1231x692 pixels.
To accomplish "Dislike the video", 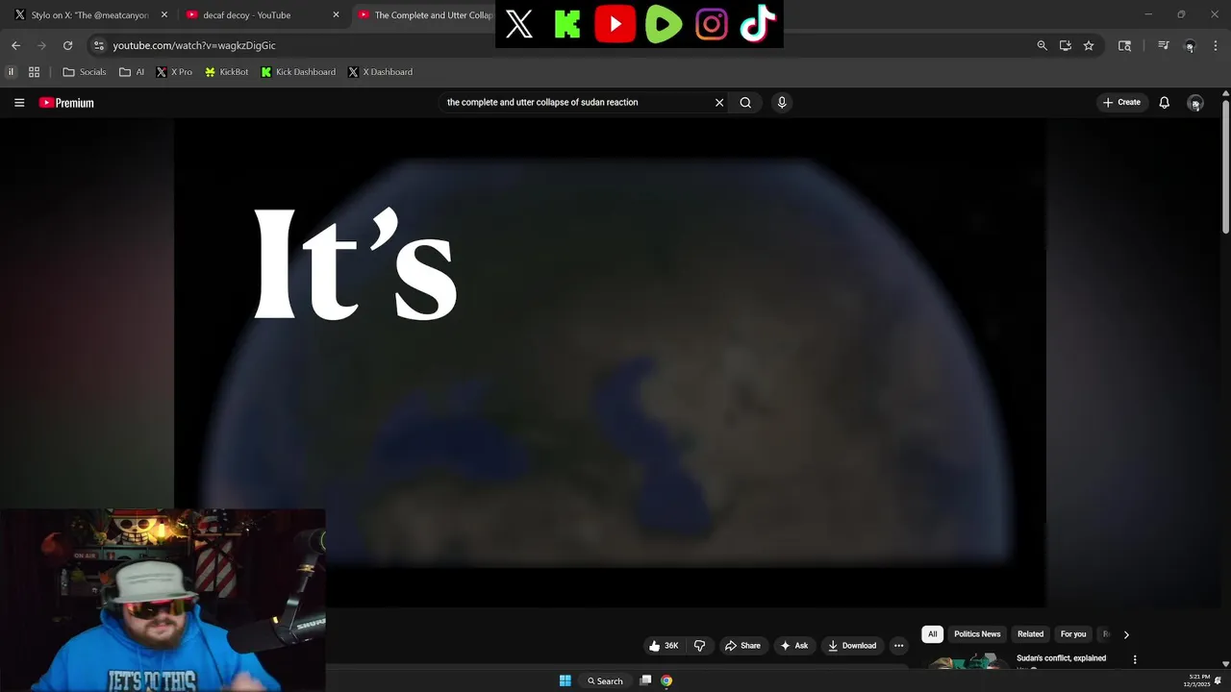I will click(699, 646).
